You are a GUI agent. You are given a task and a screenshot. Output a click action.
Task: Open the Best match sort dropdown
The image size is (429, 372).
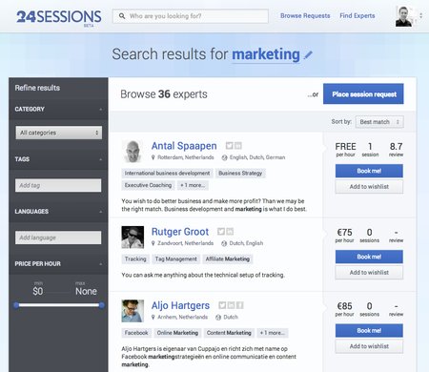pos(379,122)
